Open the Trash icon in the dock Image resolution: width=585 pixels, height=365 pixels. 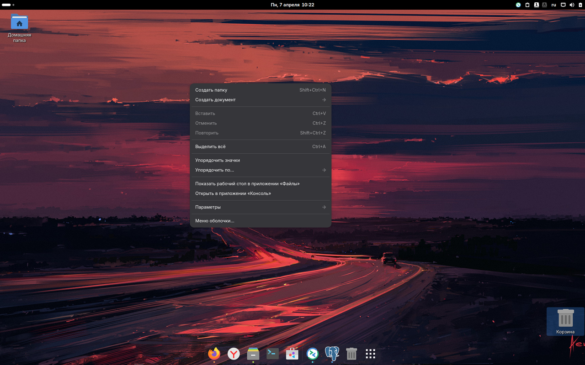click(x=351, y=354)
